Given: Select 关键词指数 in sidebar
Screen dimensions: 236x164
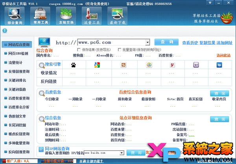Looking at the screenshot, I should (15, 89).
